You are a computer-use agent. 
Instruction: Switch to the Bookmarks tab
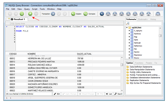point(143,19)
